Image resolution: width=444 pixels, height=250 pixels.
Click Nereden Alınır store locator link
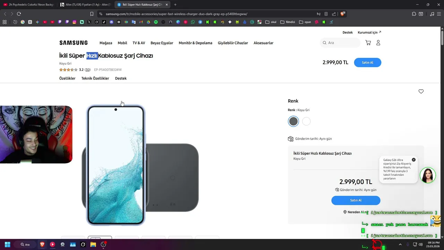tap(355, 212)
